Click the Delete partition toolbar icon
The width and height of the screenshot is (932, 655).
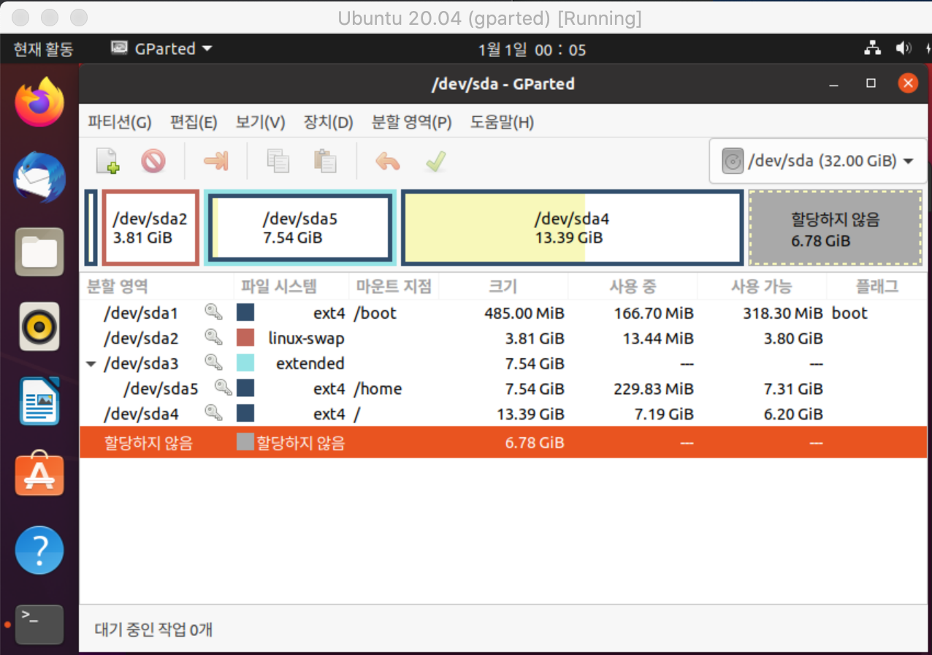point(153,161)
